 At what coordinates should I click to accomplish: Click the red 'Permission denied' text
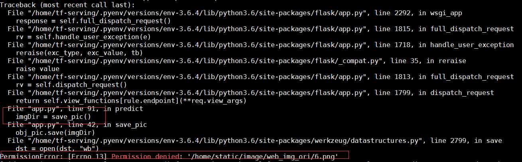[x=145, y=156]
